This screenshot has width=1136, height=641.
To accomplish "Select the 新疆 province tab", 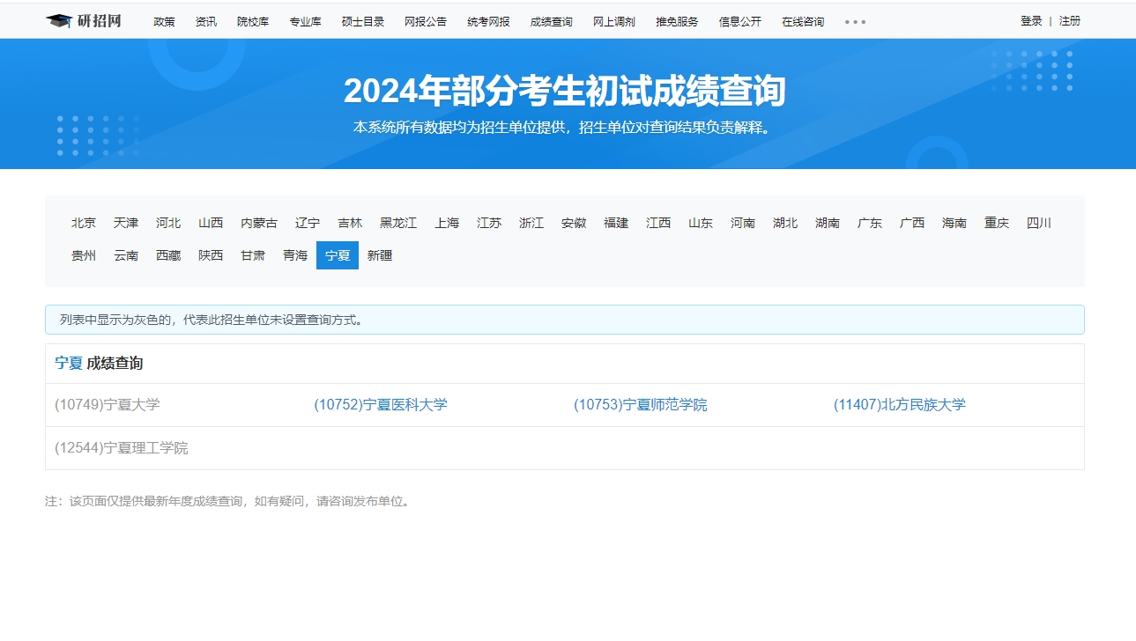I will 380,255.
